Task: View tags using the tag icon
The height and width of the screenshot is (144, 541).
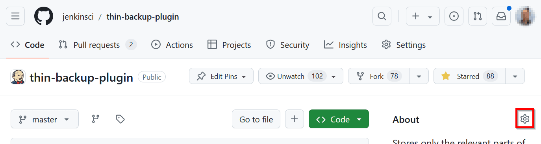Action: point(120,119)
